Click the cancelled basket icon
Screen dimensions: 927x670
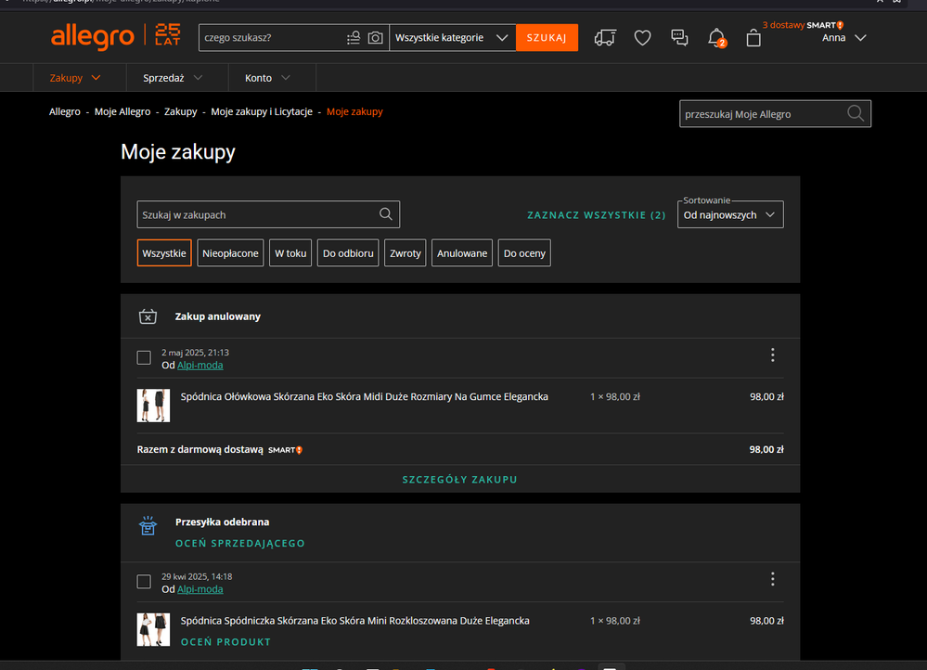point(148,317)
